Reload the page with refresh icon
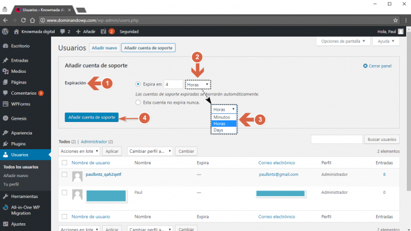Image resolution: width=411 pixels, height=231 pixels. [x=23, y=20]
